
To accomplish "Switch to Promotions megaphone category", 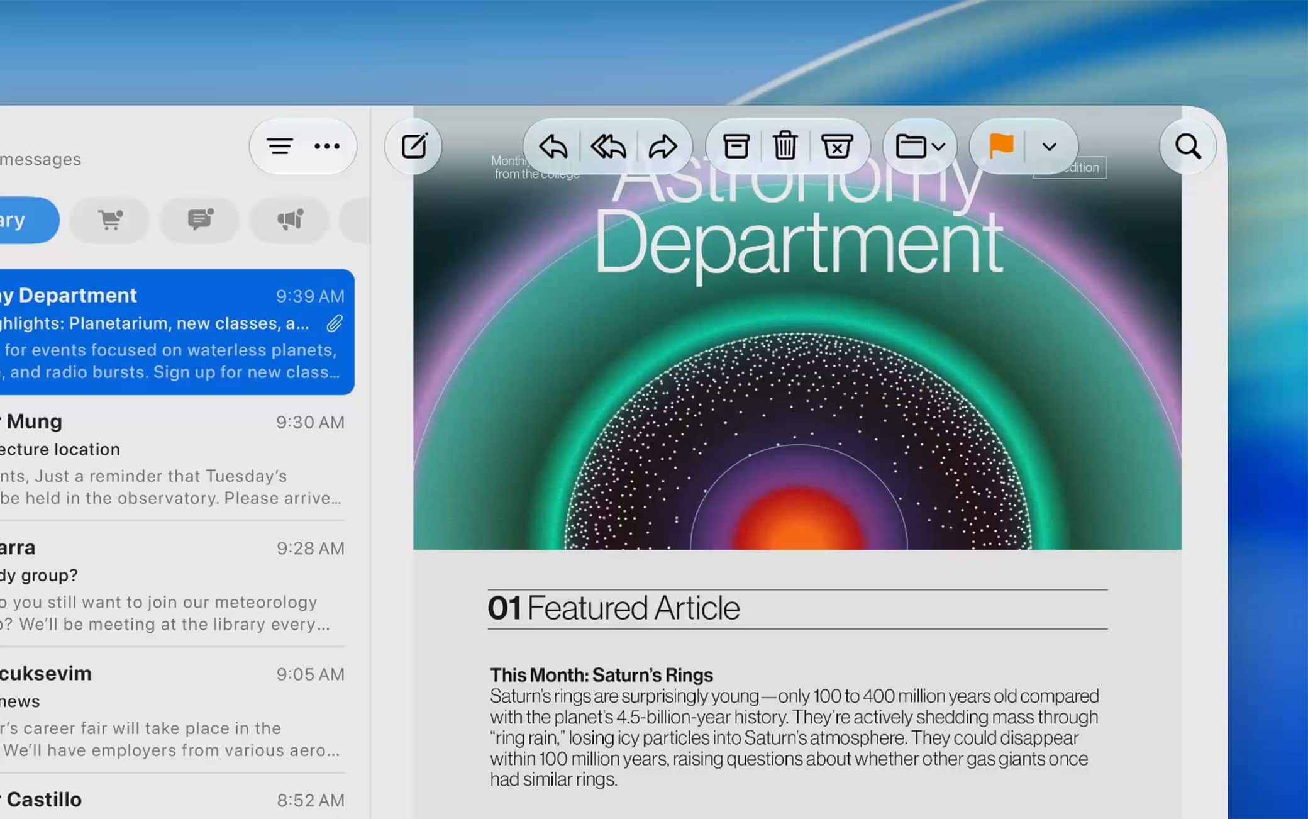I will (290, 220).
